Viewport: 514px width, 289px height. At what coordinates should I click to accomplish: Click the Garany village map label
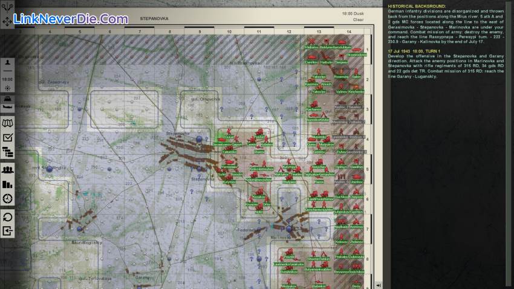[142, 277]
